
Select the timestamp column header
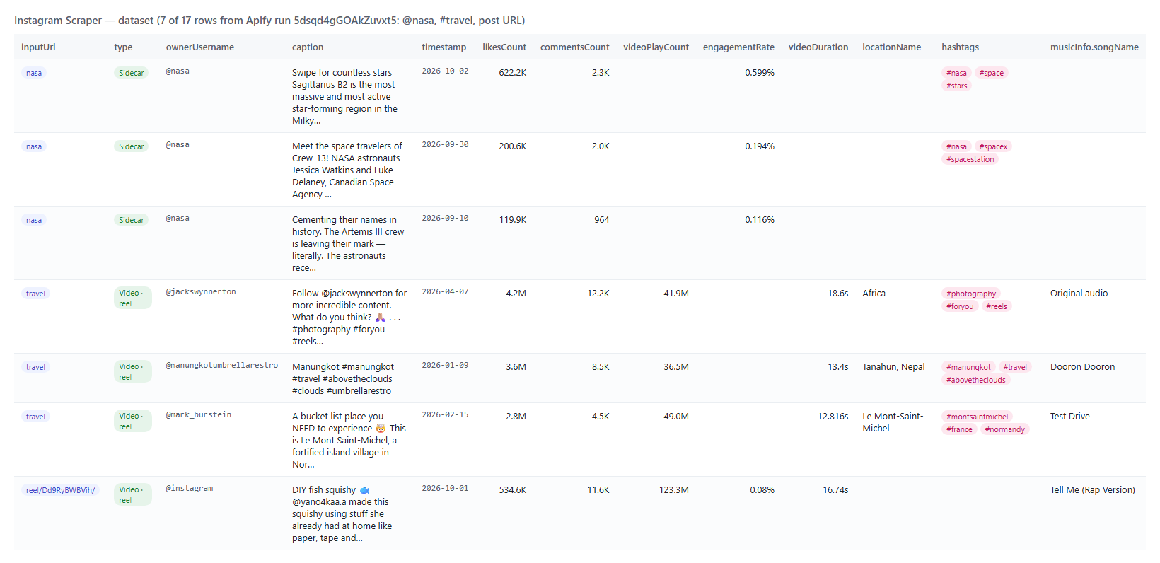pyautogui.click(x=444, y=47)
